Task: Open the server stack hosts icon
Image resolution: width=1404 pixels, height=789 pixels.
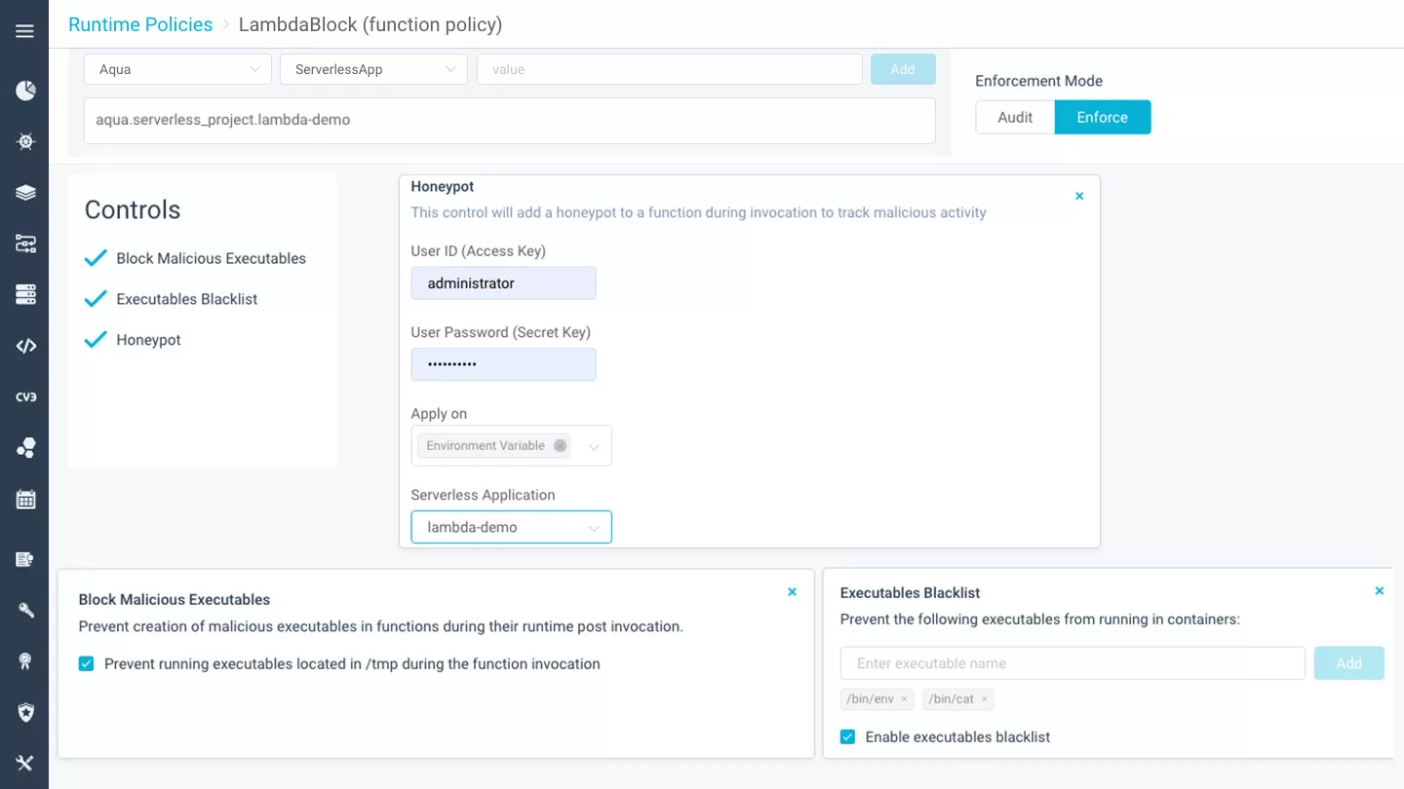Action: pyautogui.click(x=25, y=293)
